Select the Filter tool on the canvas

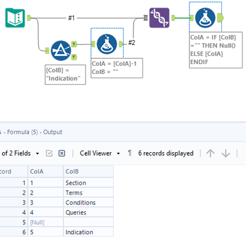point(61,50)
